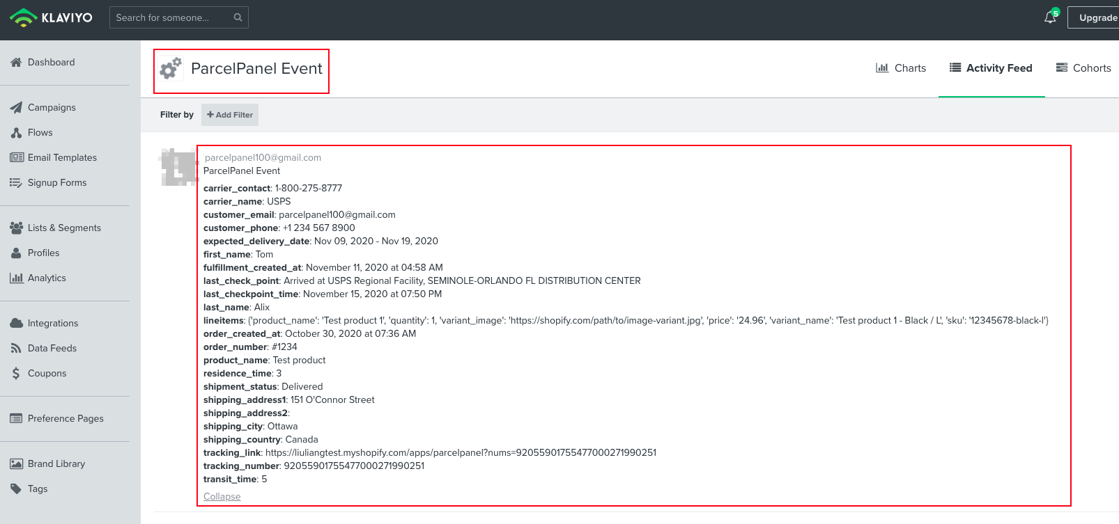1119x524 pixels.
Task: Open the parcelpanel100@gmail.com profile link
Action: [x=263, y=157]
